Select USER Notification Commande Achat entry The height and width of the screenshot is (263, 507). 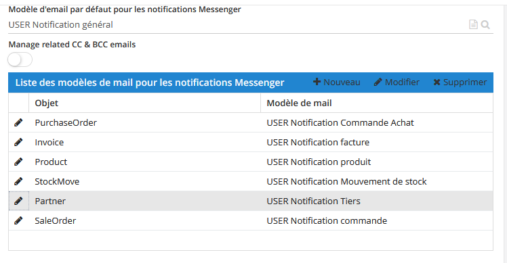pyautogui.click(x=340, y=122)
